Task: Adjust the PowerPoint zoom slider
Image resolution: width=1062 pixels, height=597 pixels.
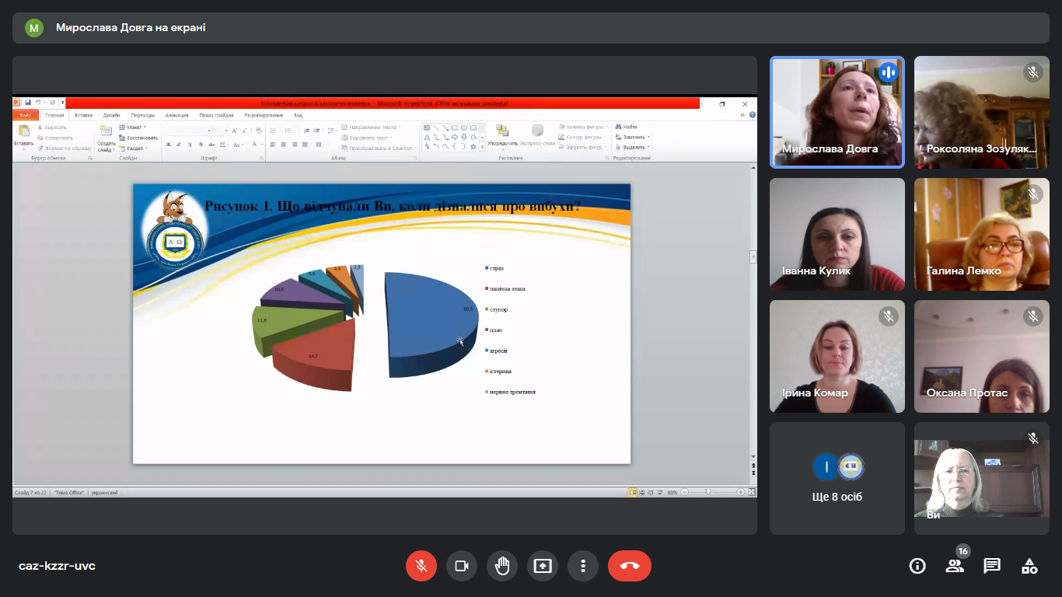Action: 707,492
